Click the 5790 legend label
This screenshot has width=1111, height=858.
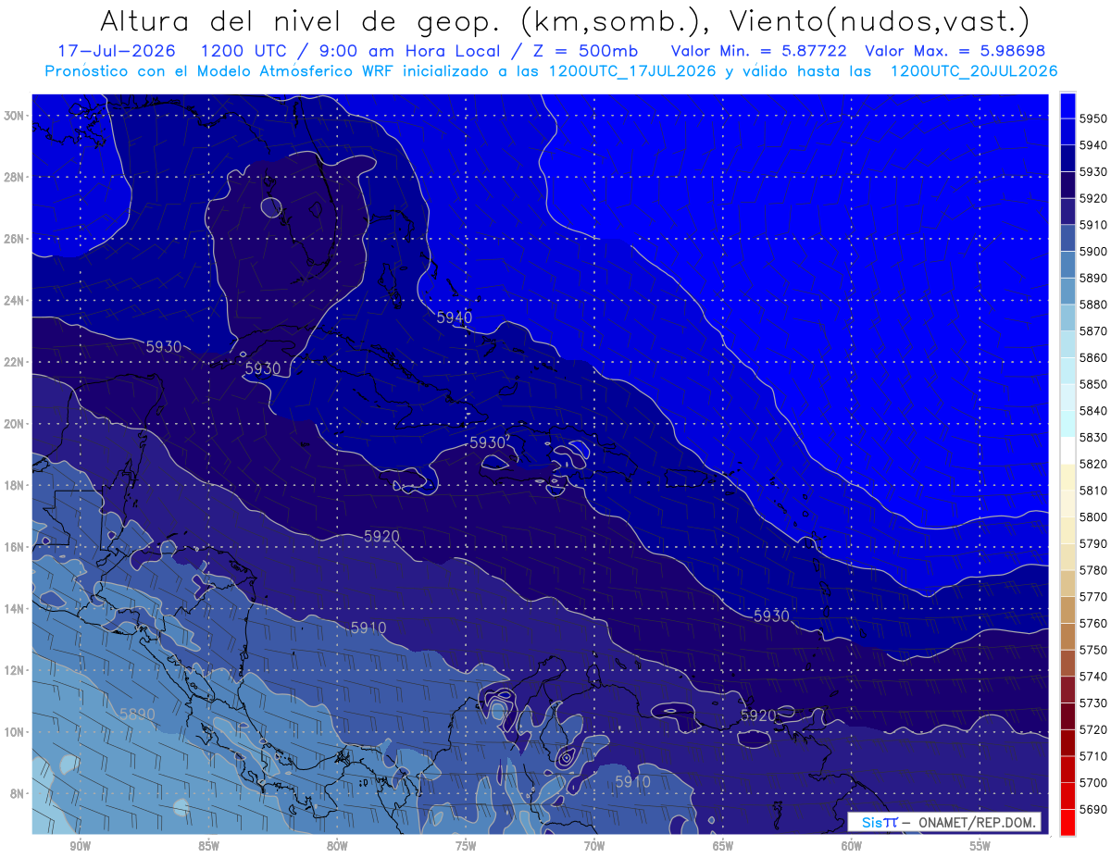(1093, 543)
